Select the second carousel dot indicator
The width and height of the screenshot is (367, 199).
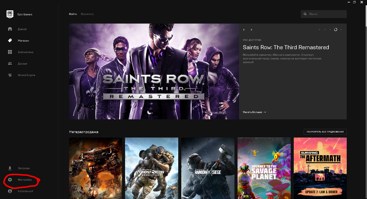coord(325,30)
